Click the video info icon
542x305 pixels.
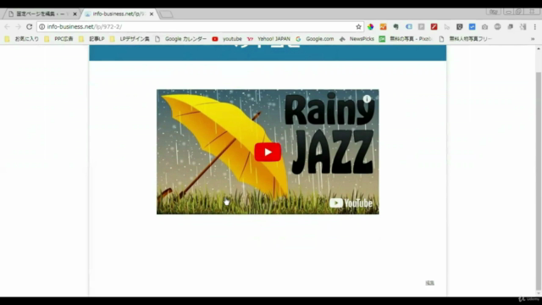[x=367, y=99]
